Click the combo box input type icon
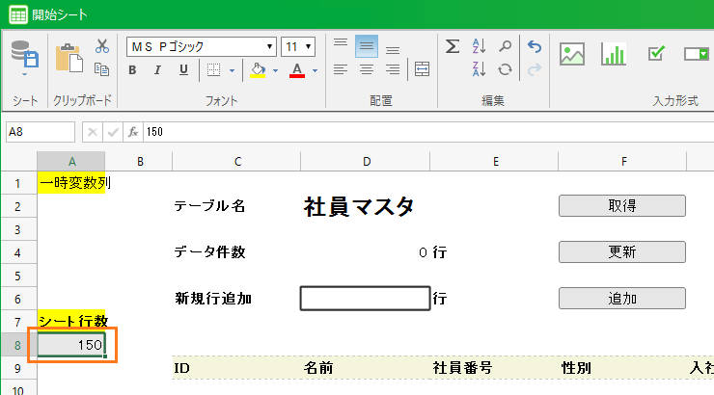The height and width of the screenshot is (395, 714). [697, 54]
